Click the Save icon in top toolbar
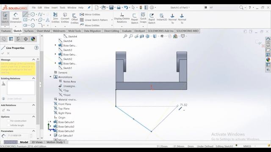 click(x=111, y=8)
